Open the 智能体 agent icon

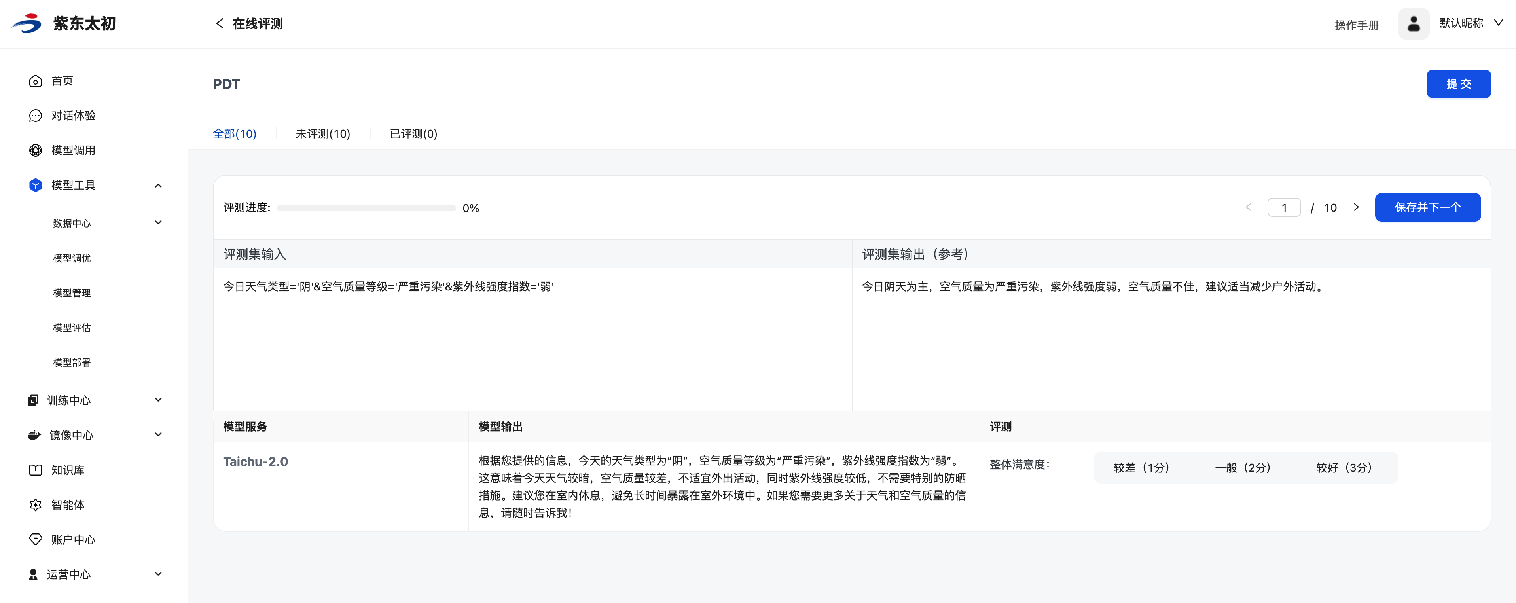[35, 504]
